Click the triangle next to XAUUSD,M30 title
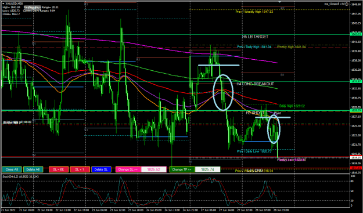363x213 pixels. click(x=3, y=4)
